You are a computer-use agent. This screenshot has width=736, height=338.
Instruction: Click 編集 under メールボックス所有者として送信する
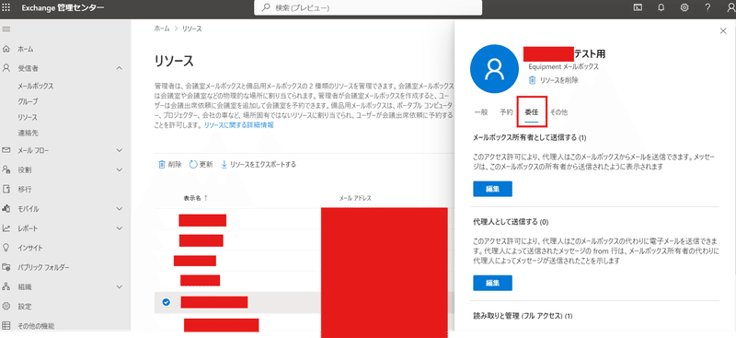tap(492, 189)
